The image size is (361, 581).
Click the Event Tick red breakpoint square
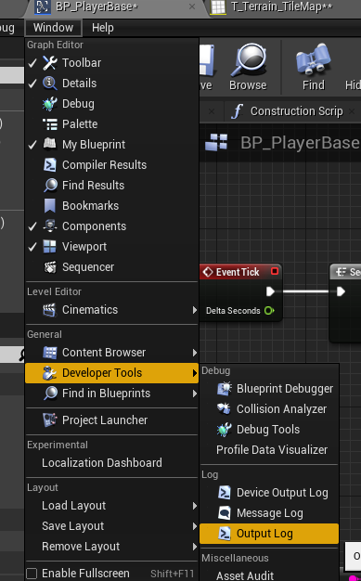[275, 271]
